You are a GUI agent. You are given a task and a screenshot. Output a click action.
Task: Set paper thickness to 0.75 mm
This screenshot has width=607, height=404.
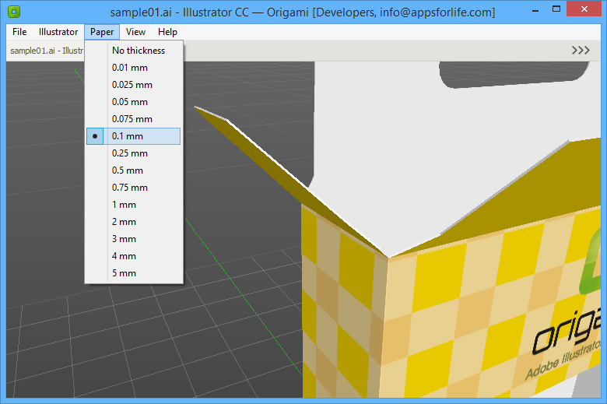134,188
